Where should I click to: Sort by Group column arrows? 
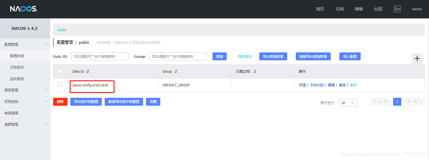[176, 71]
